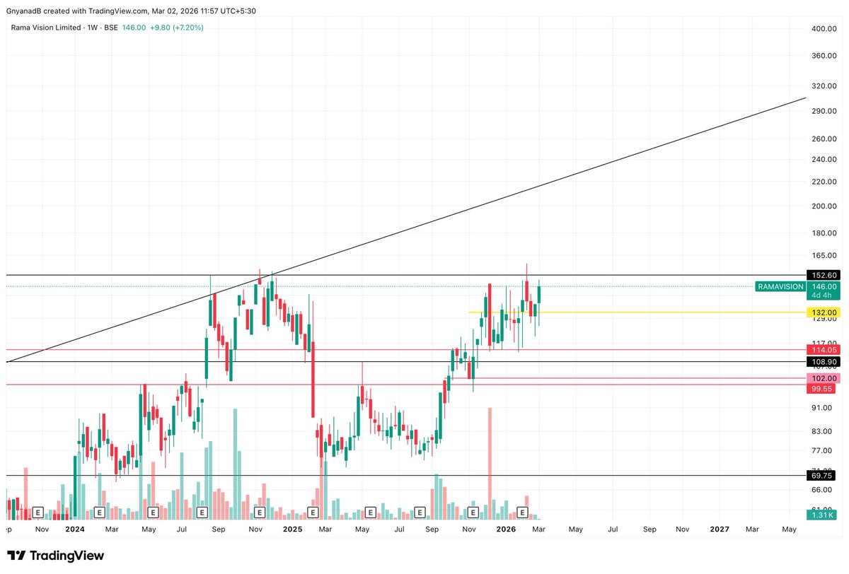Image resolution: width=849 pixels, height=574 pixels.
Task: Click the 4d 4h countdown label
Action: point(822,295)
